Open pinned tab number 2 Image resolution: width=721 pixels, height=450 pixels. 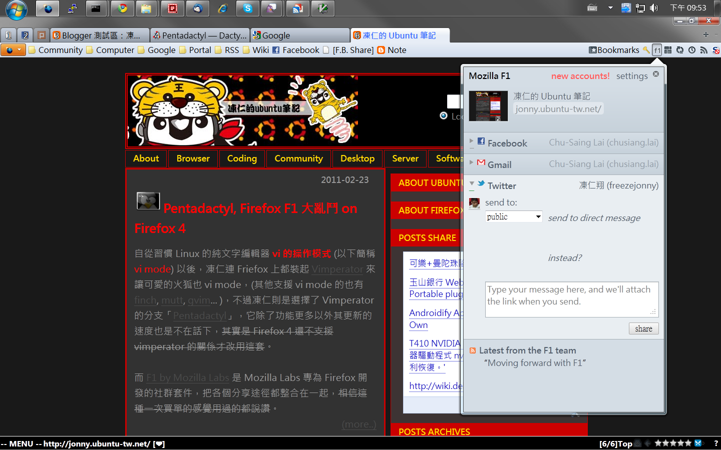pyautogui.click(x=25, y=35)
